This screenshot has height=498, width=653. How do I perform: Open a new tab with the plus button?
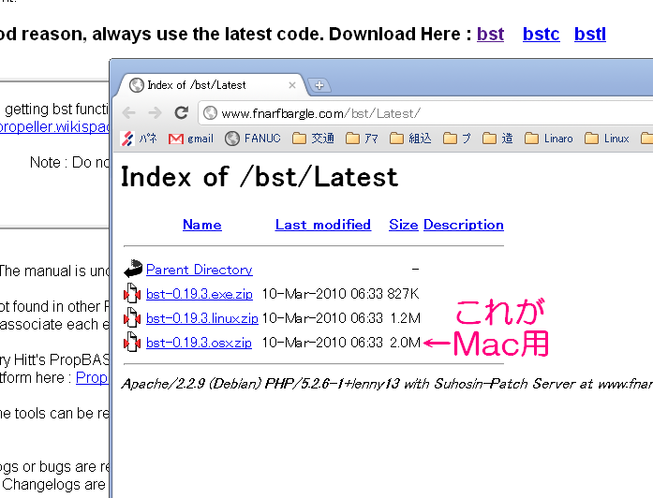coord(319,85)
